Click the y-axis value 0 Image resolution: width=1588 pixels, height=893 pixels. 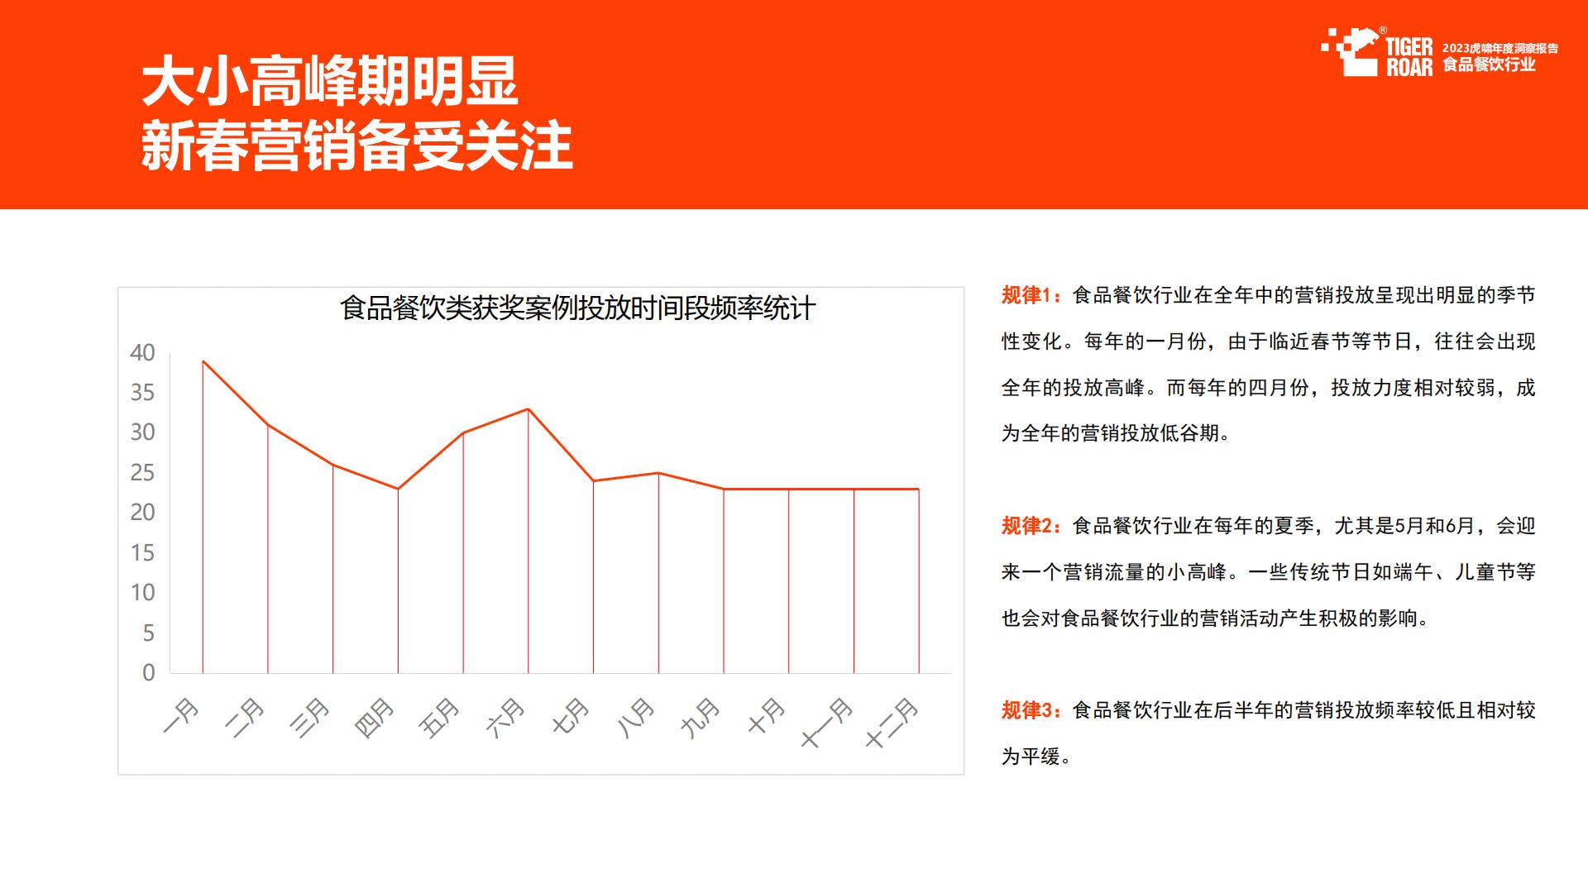click(149, 673)
